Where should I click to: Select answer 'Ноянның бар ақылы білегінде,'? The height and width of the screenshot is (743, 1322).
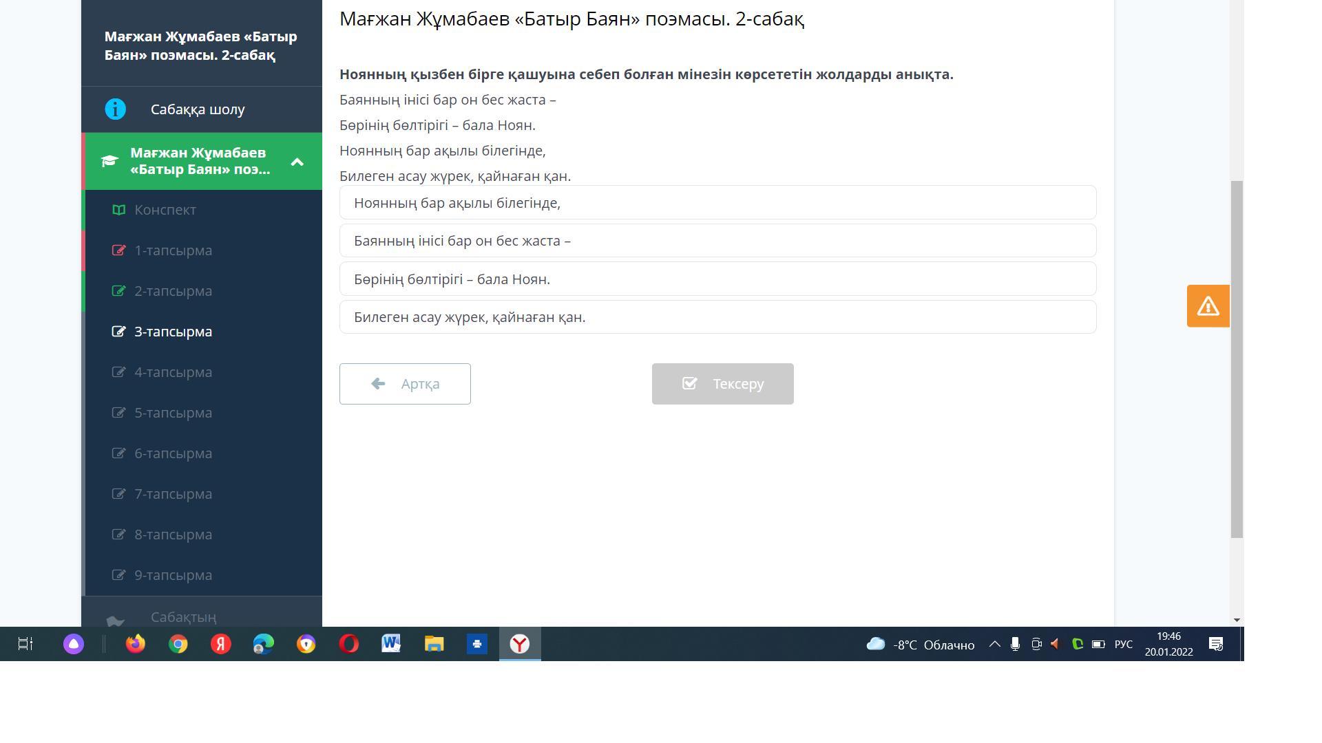coord(717,203)
